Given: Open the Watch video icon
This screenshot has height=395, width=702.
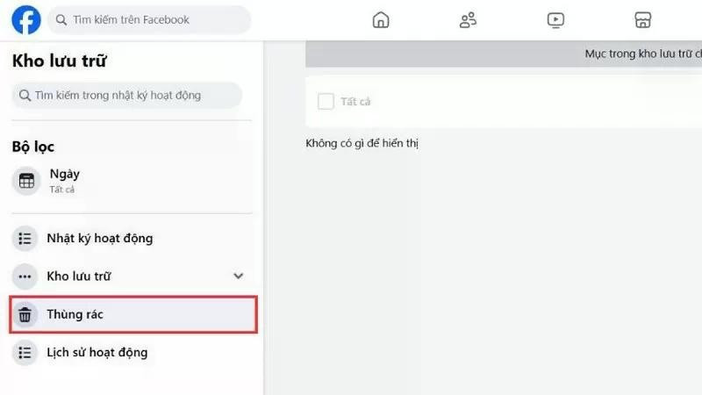Looking at the screenshot, I should pos(555,19).
